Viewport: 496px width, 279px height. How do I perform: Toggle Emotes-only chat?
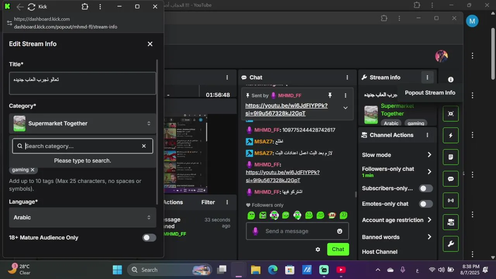(x=426, y=204)
